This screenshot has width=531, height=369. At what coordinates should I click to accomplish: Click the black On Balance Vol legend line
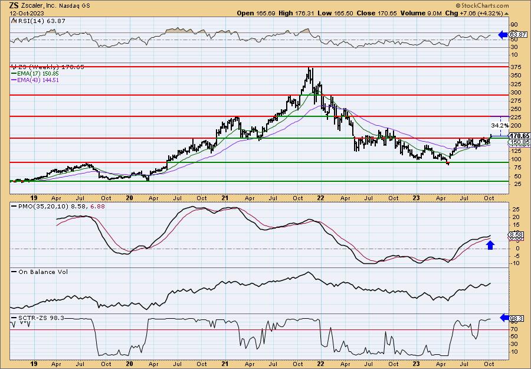14,272
